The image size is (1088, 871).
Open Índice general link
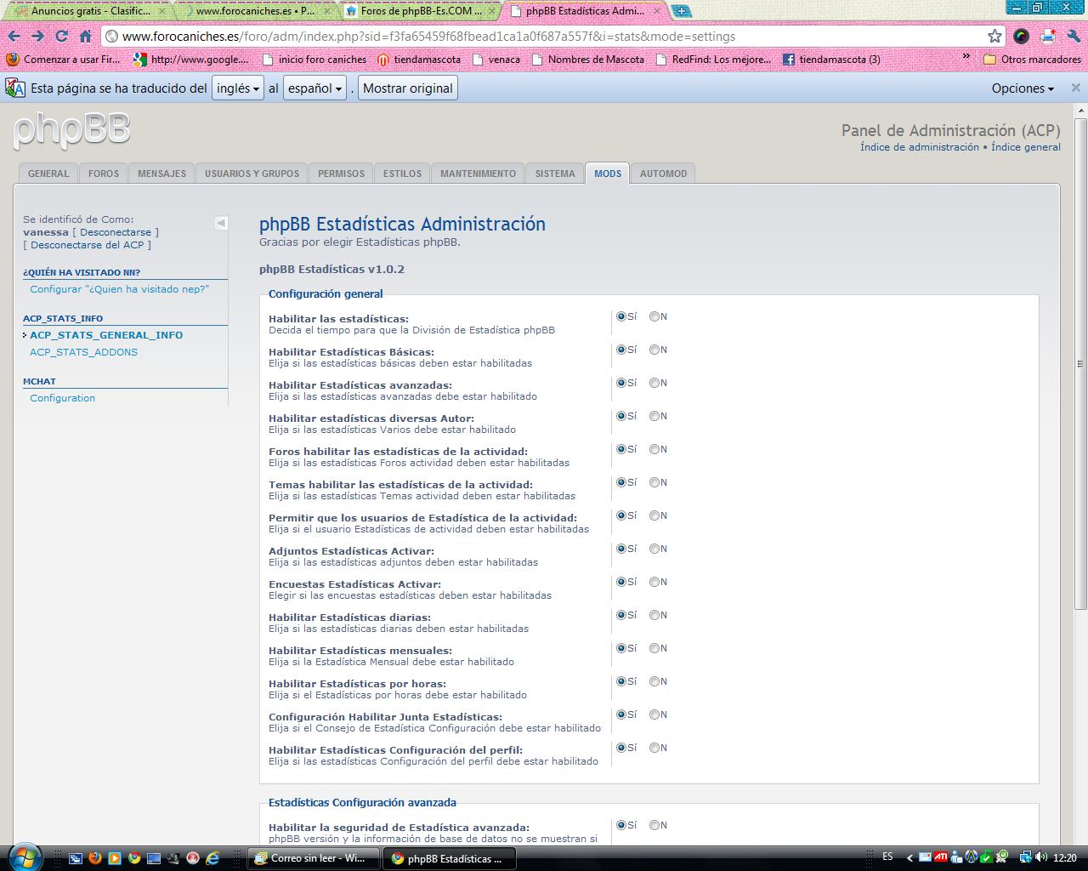(1026, 147)
